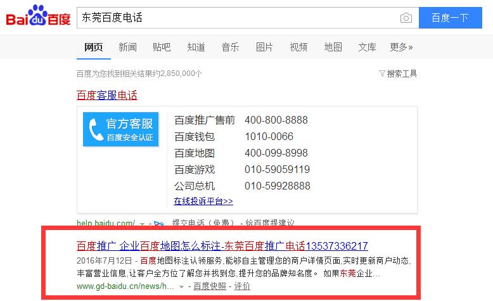Click the 给百度提建议 link
Image resolution: width=493 pixels, height=301 pixels.
(271, 223)
